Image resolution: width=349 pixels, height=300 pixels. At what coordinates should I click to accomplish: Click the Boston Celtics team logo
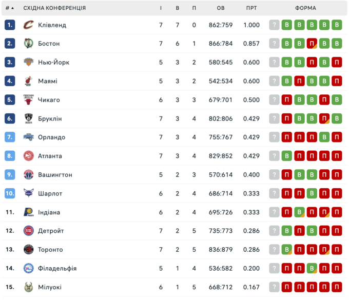coord(28,44)
